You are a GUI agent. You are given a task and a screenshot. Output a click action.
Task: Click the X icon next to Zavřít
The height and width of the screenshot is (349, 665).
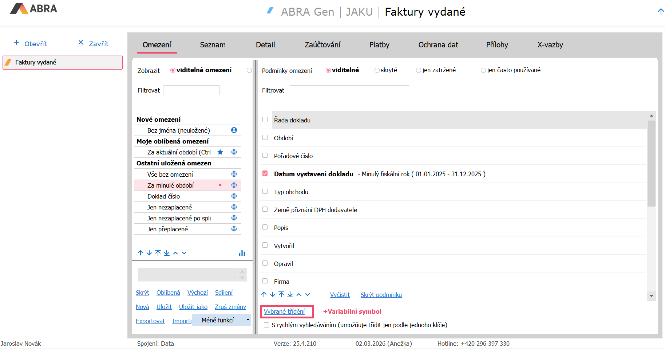(x=81, y=43)
